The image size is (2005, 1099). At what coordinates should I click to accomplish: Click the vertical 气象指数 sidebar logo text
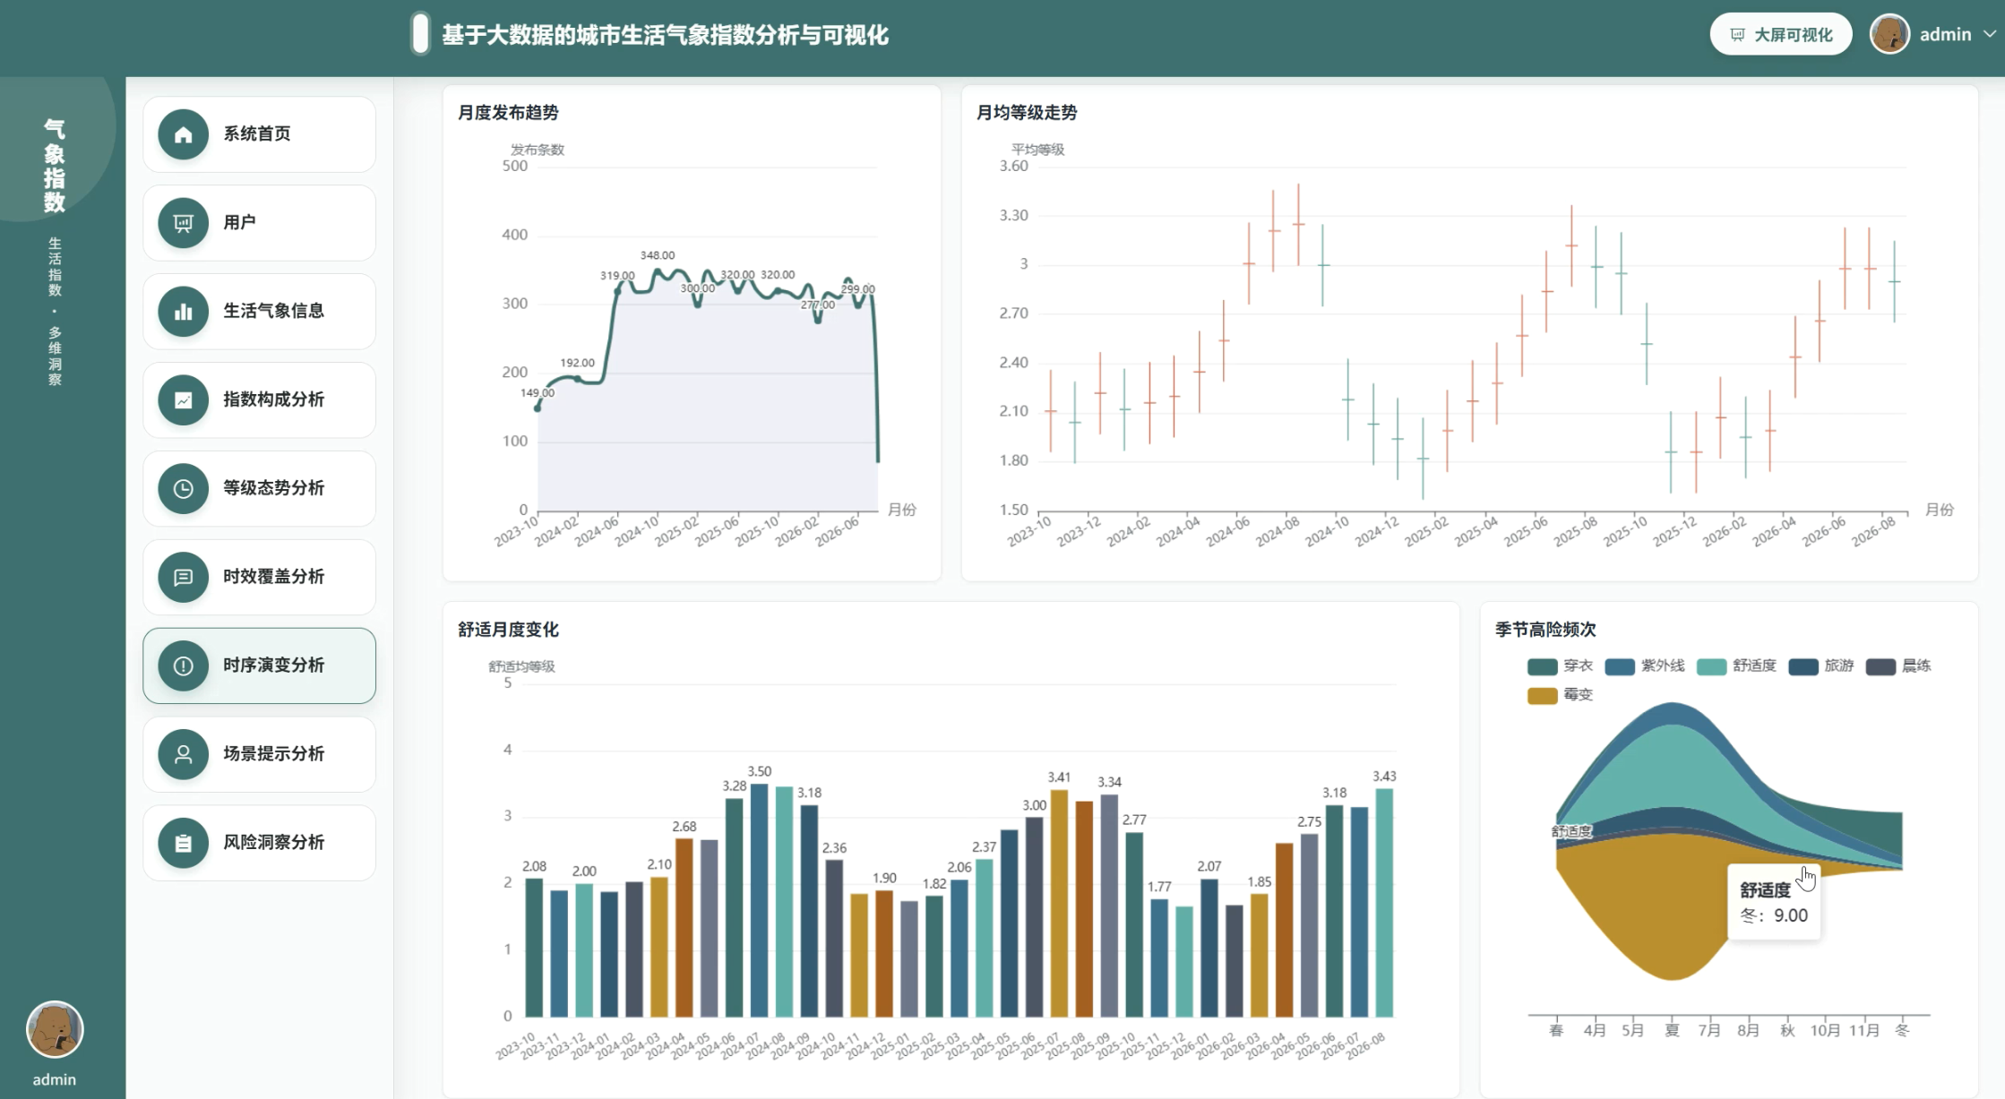(55, 166)
